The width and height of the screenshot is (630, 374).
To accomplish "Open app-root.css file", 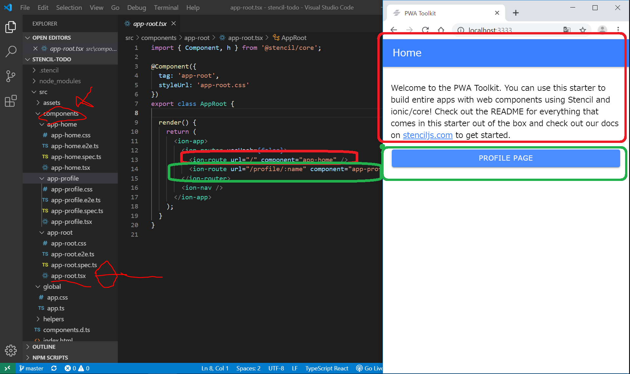I will coord(68,243).
